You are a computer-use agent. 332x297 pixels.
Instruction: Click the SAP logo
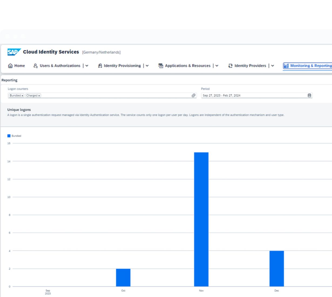14,52
